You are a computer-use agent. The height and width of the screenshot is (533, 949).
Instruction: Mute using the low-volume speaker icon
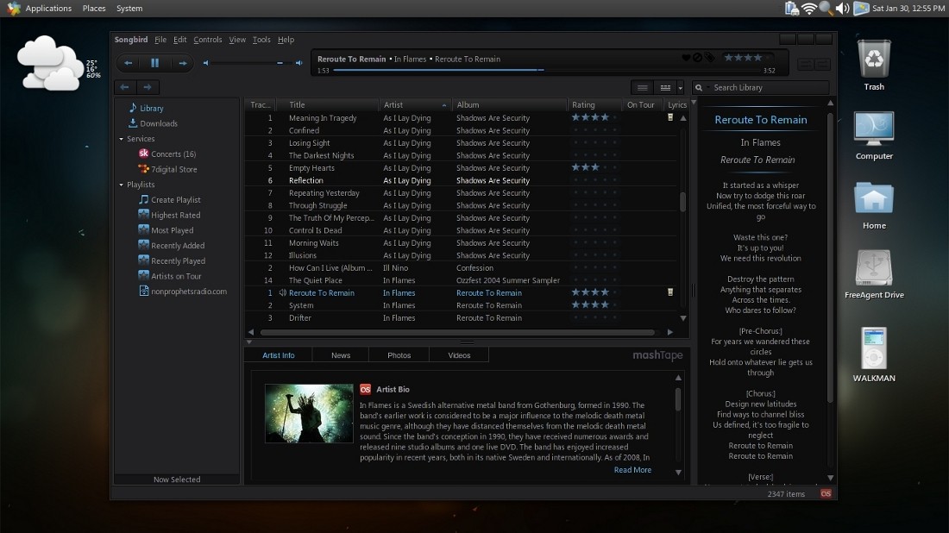[206, 63]
